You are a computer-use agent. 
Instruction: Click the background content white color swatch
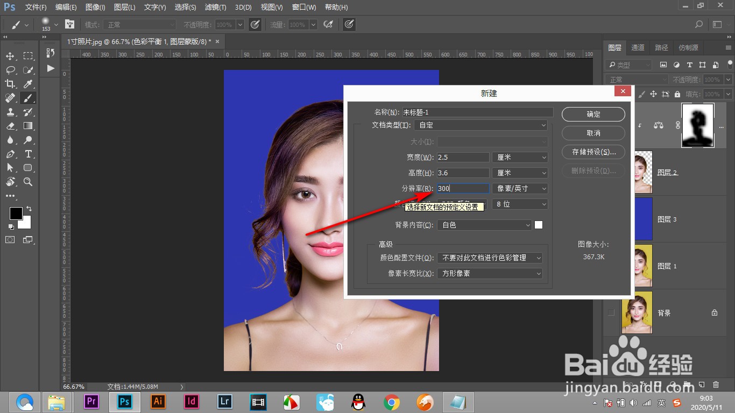[x=539, y=225]
